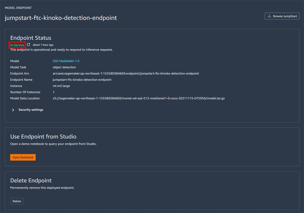Open the SSD MobileNet 1.0 model link
The height and width of the screenshot is (213, 304).
pyautogui.click(x=66, y=61)
